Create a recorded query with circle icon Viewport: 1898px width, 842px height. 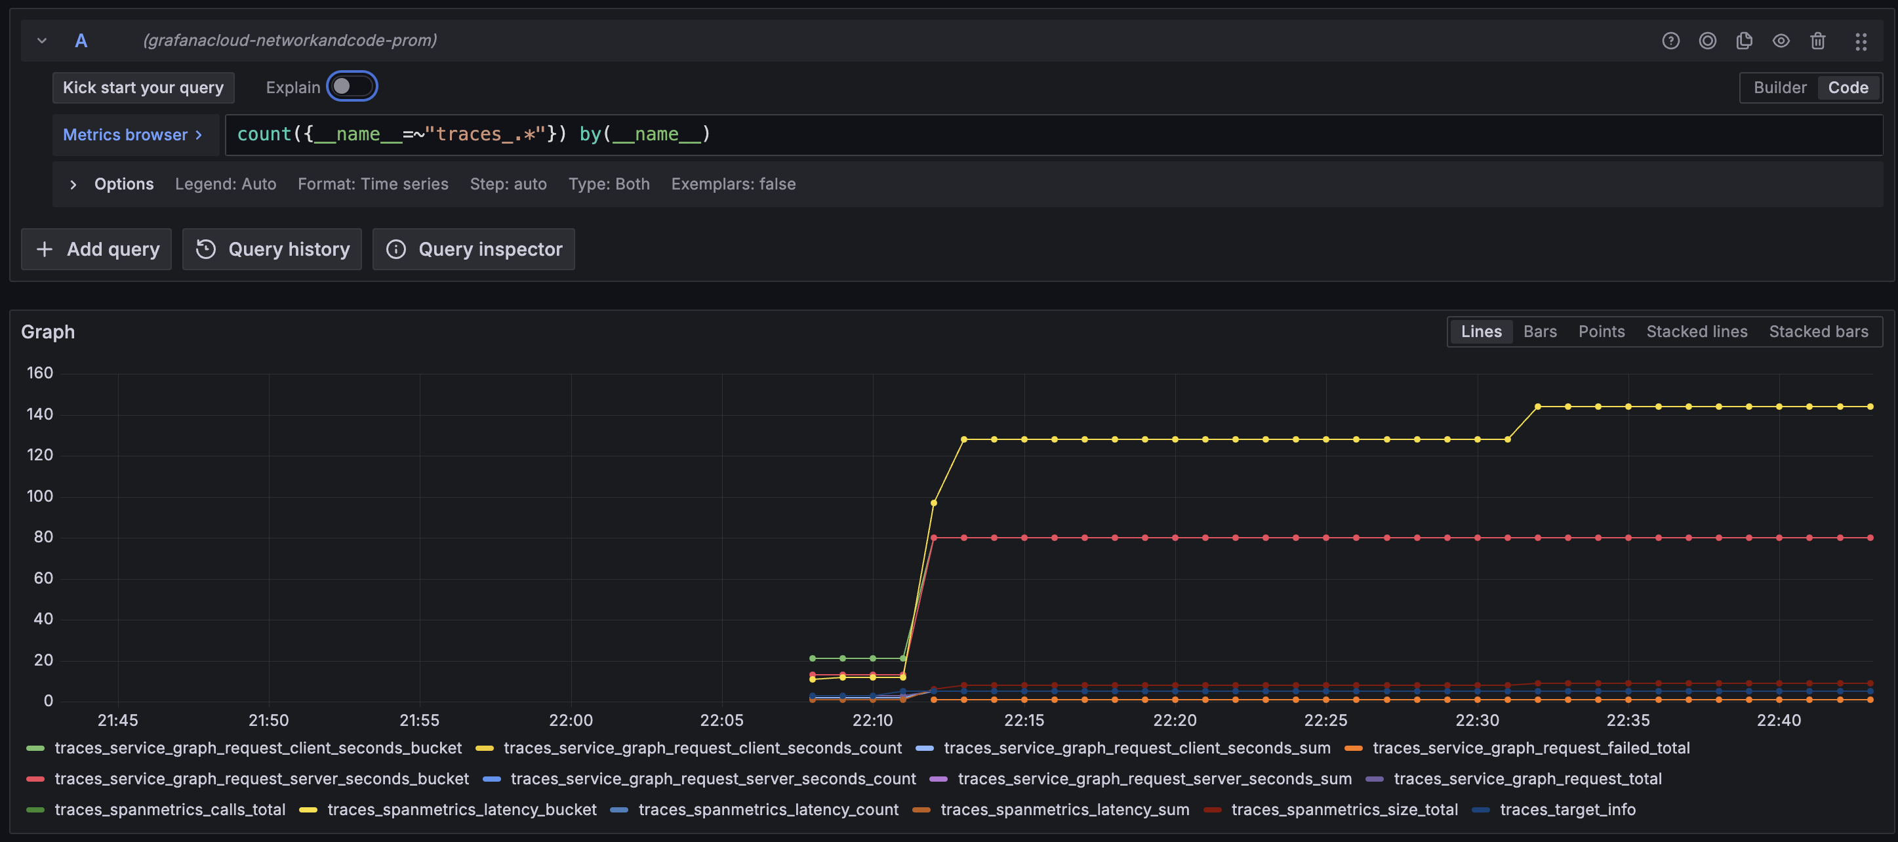point(1708,41)
